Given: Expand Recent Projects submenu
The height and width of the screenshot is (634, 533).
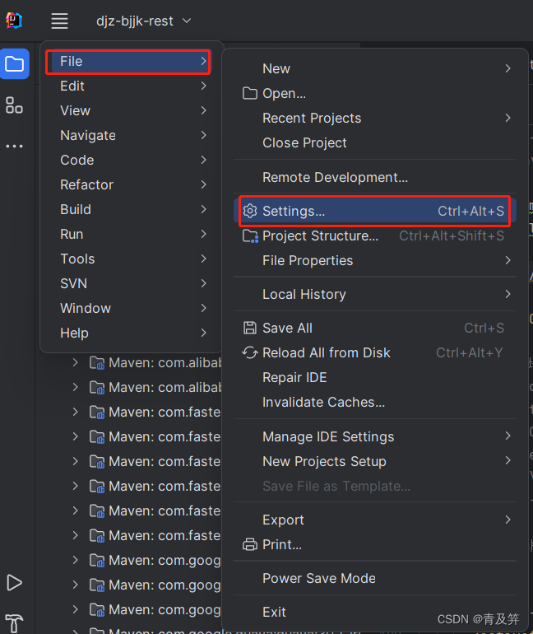Looking at the screenshot, I should coord(375,118).
